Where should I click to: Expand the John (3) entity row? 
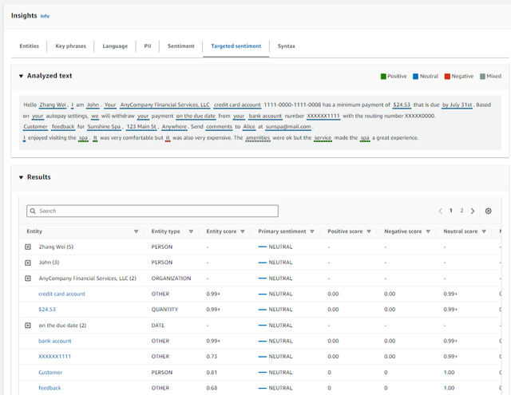[28, 263]
